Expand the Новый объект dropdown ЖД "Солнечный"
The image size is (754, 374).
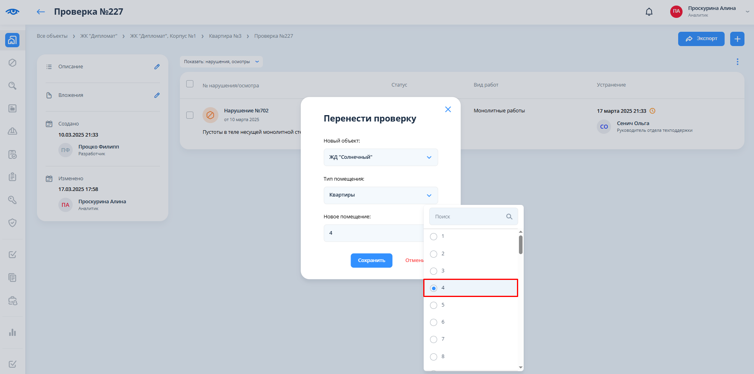click(x=380, y=157)
